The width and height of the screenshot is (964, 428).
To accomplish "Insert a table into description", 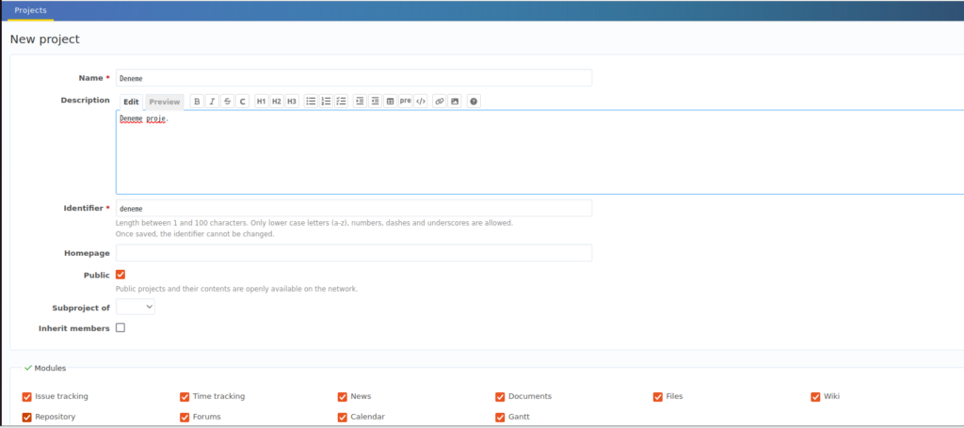I will pos(390,102).
